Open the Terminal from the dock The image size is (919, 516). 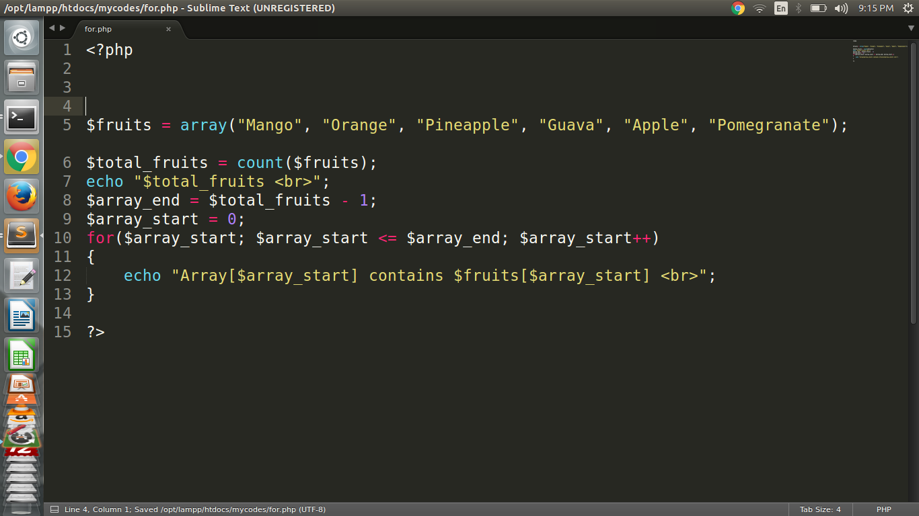pos(22,118)
